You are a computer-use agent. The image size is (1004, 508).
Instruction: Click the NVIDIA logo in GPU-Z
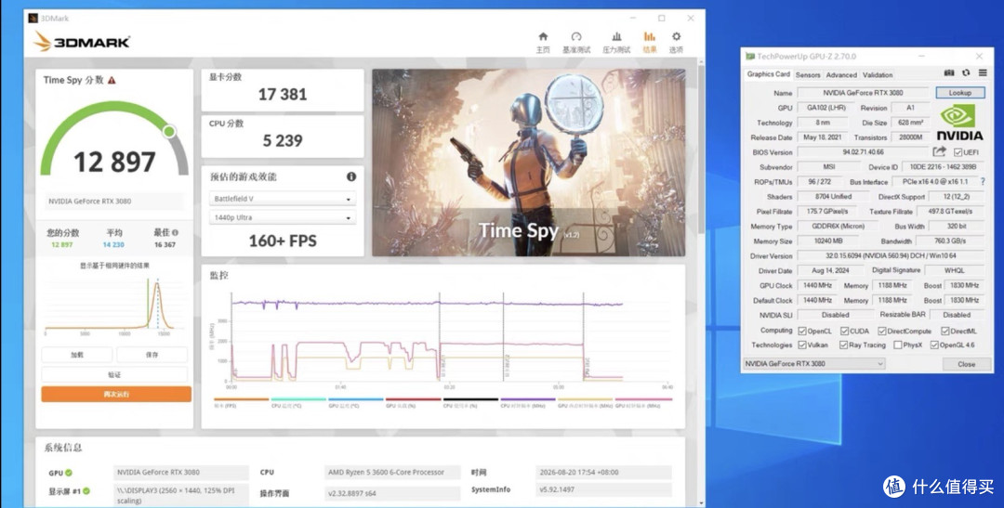(959, 123)
